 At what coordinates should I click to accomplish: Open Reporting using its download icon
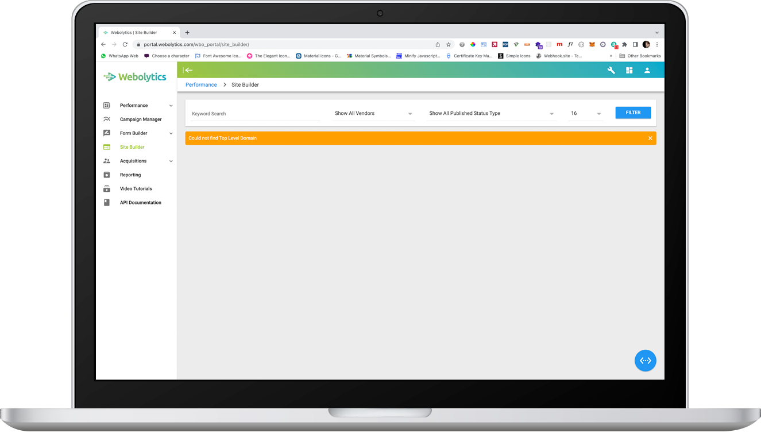click(x=107, y=175)
